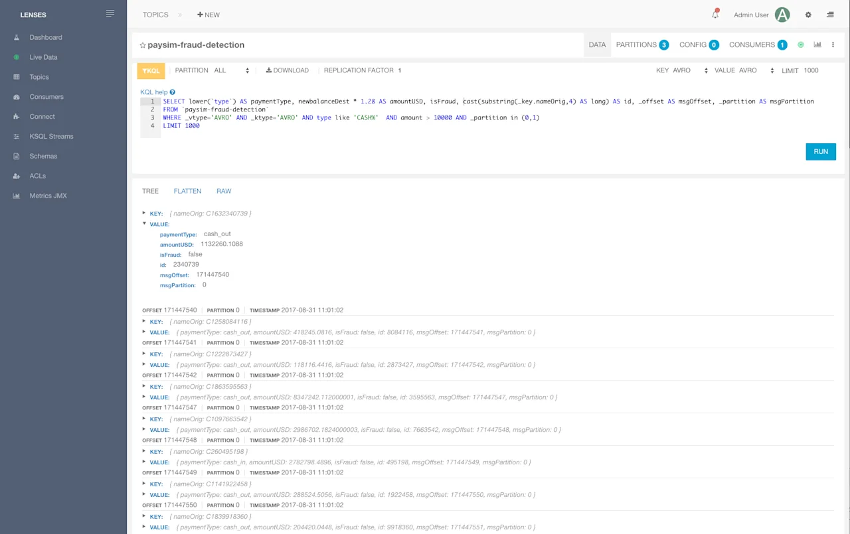Image resolution: width=850 pixels, height=534 pixels.
Task: Click the LENSES logo
Action: pos(33,15)
